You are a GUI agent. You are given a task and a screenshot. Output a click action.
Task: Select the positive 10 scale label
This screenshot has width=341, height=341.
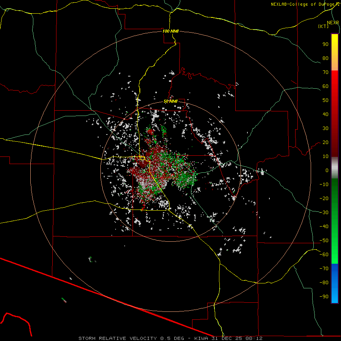(x=325, y=156)
